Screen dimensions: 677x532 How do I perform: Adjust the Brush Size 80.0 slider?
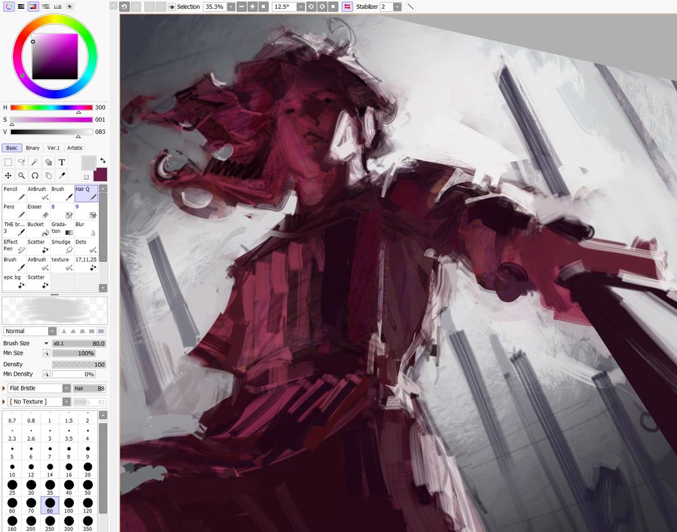(79, 344)
